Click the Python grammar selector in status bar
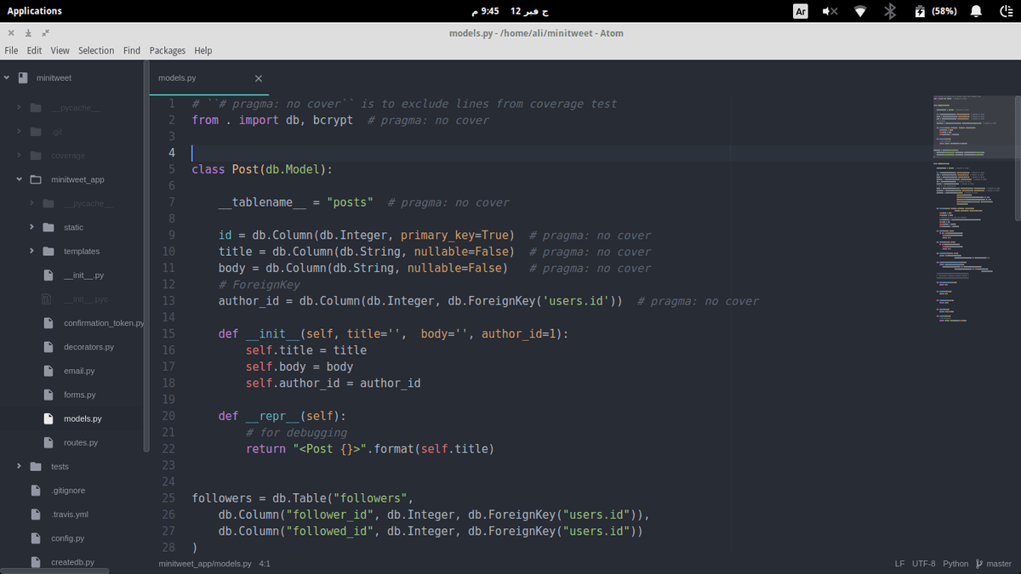Screen dimensions: 1021x574 coord(955,564)
